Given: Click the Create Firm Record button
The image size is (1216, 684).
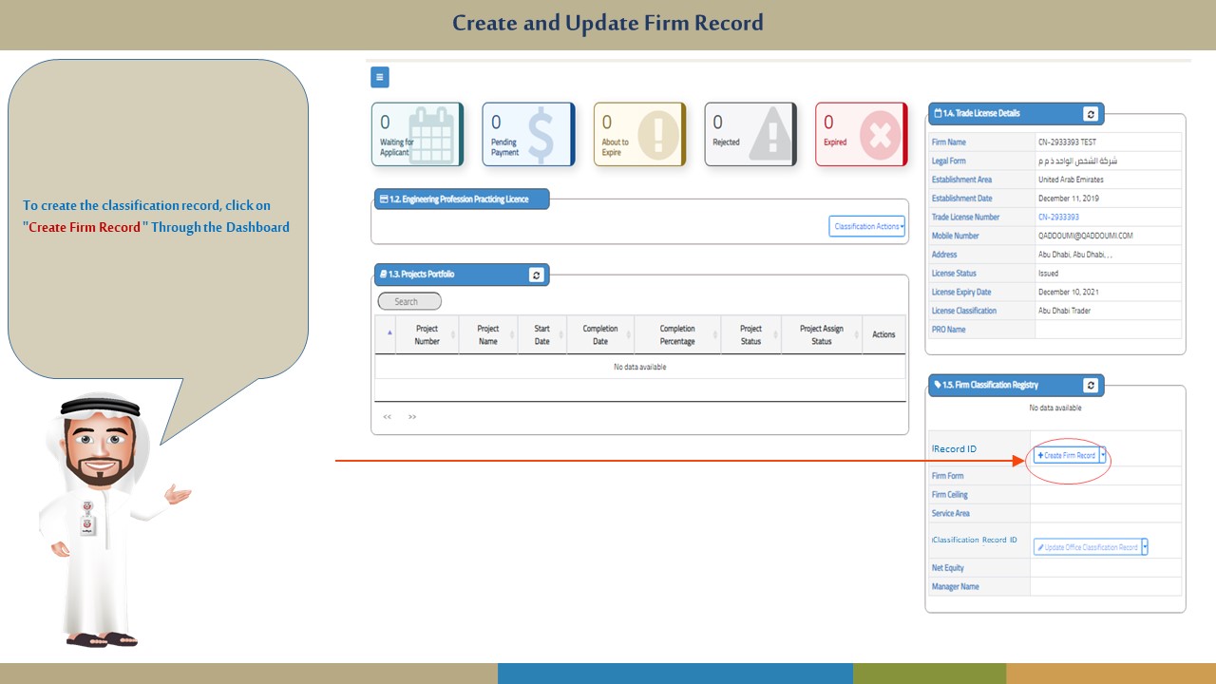Looking at the screenshot, I should [1067, 456].
